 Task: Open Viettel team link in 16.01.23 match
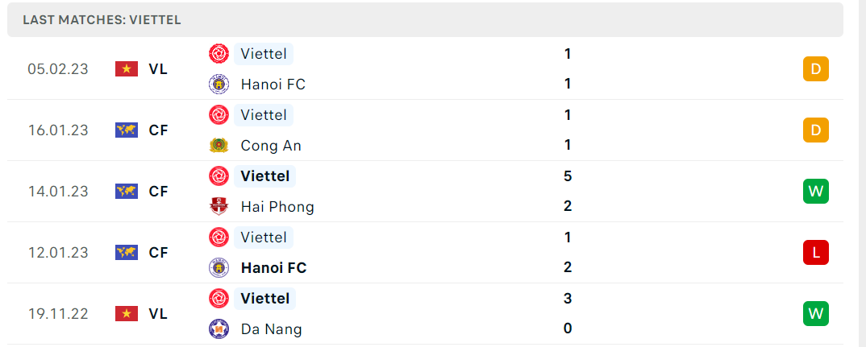264,115
